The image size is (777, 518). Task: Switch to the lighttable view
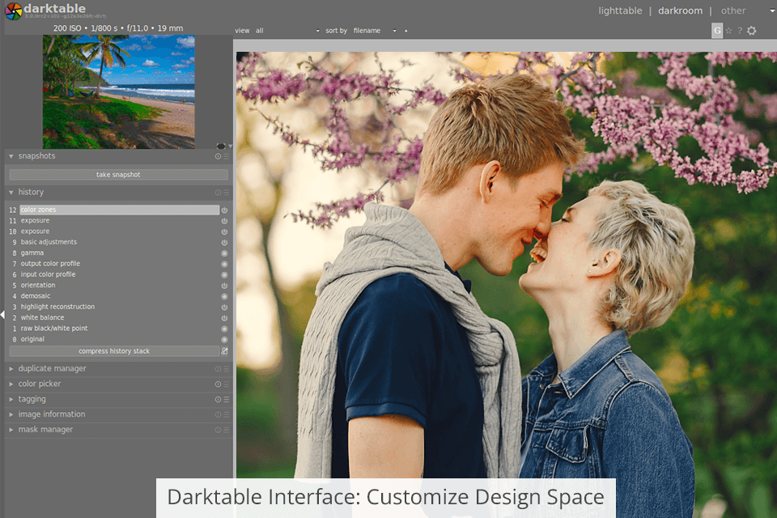pos(620,11)
